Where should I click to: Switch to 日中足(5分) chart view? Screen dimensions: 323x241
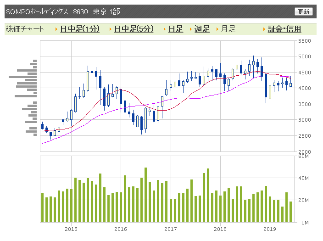tap(134, 29)
